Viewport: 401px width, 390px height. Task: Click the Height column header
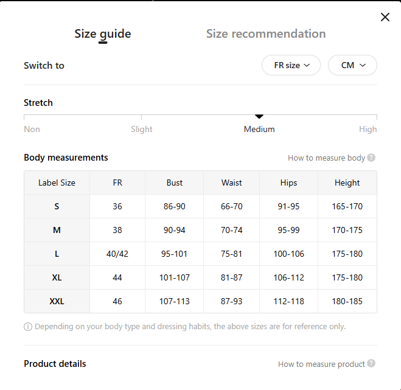[x=347, y=183]
